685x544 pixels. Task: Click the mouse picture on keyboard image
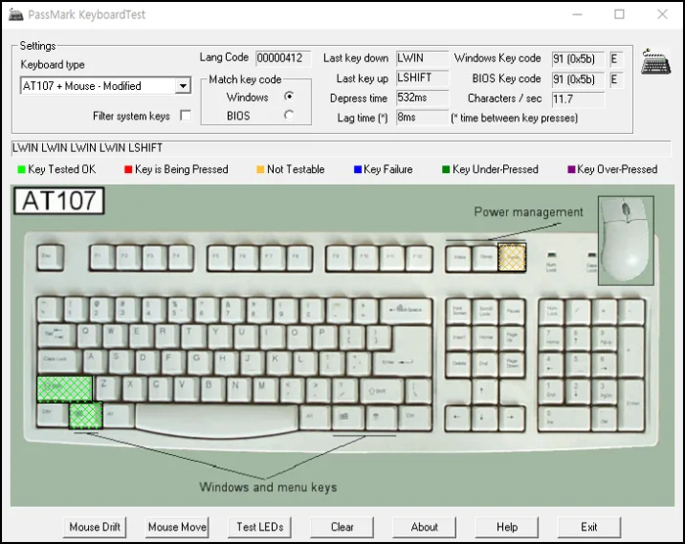tap(625, 241)
